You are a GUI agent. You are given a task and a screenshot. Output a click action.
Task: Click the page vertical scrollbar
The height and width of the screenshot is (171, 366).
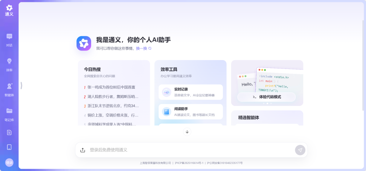click(x=363, y=65)
